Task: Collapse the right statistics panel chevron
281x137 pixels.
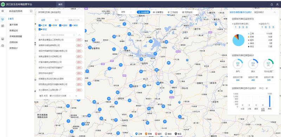Action: [x=275, y=12]
